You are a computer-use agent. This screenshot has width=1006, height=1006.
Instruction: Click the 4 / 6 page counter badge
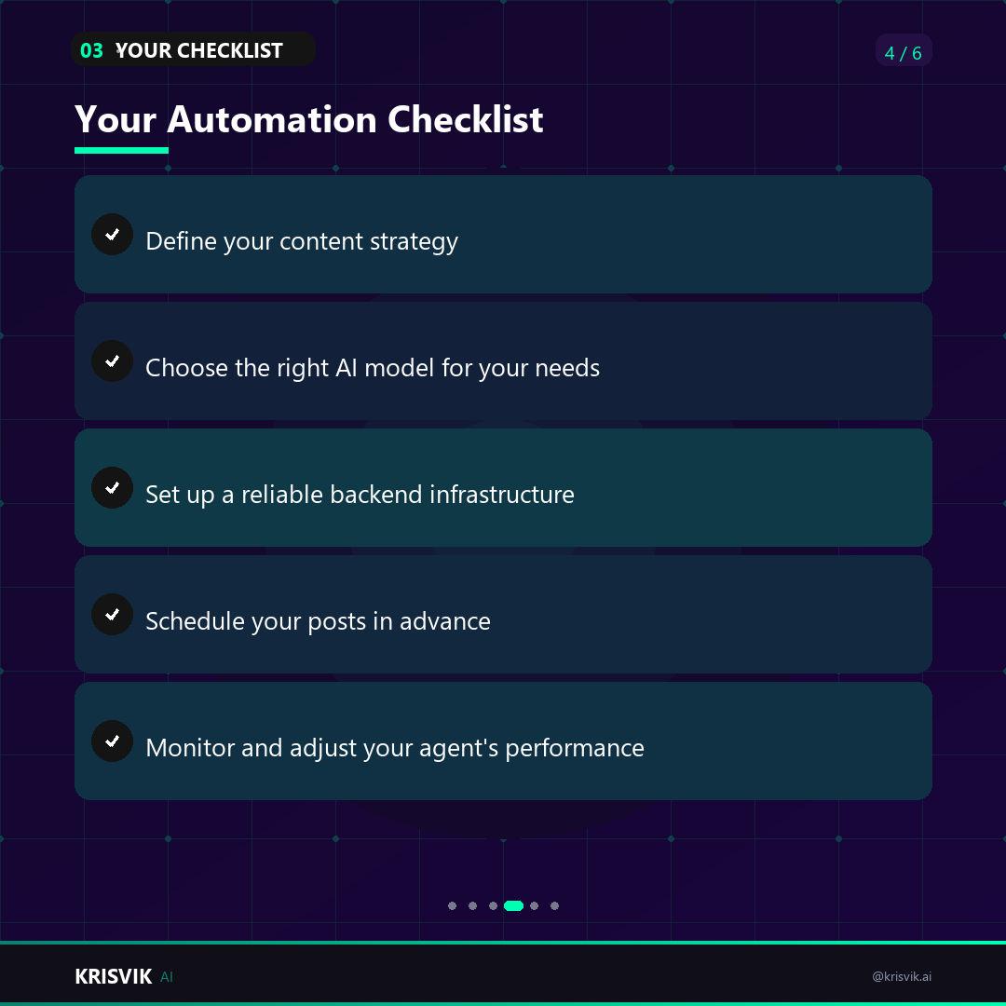904,50
